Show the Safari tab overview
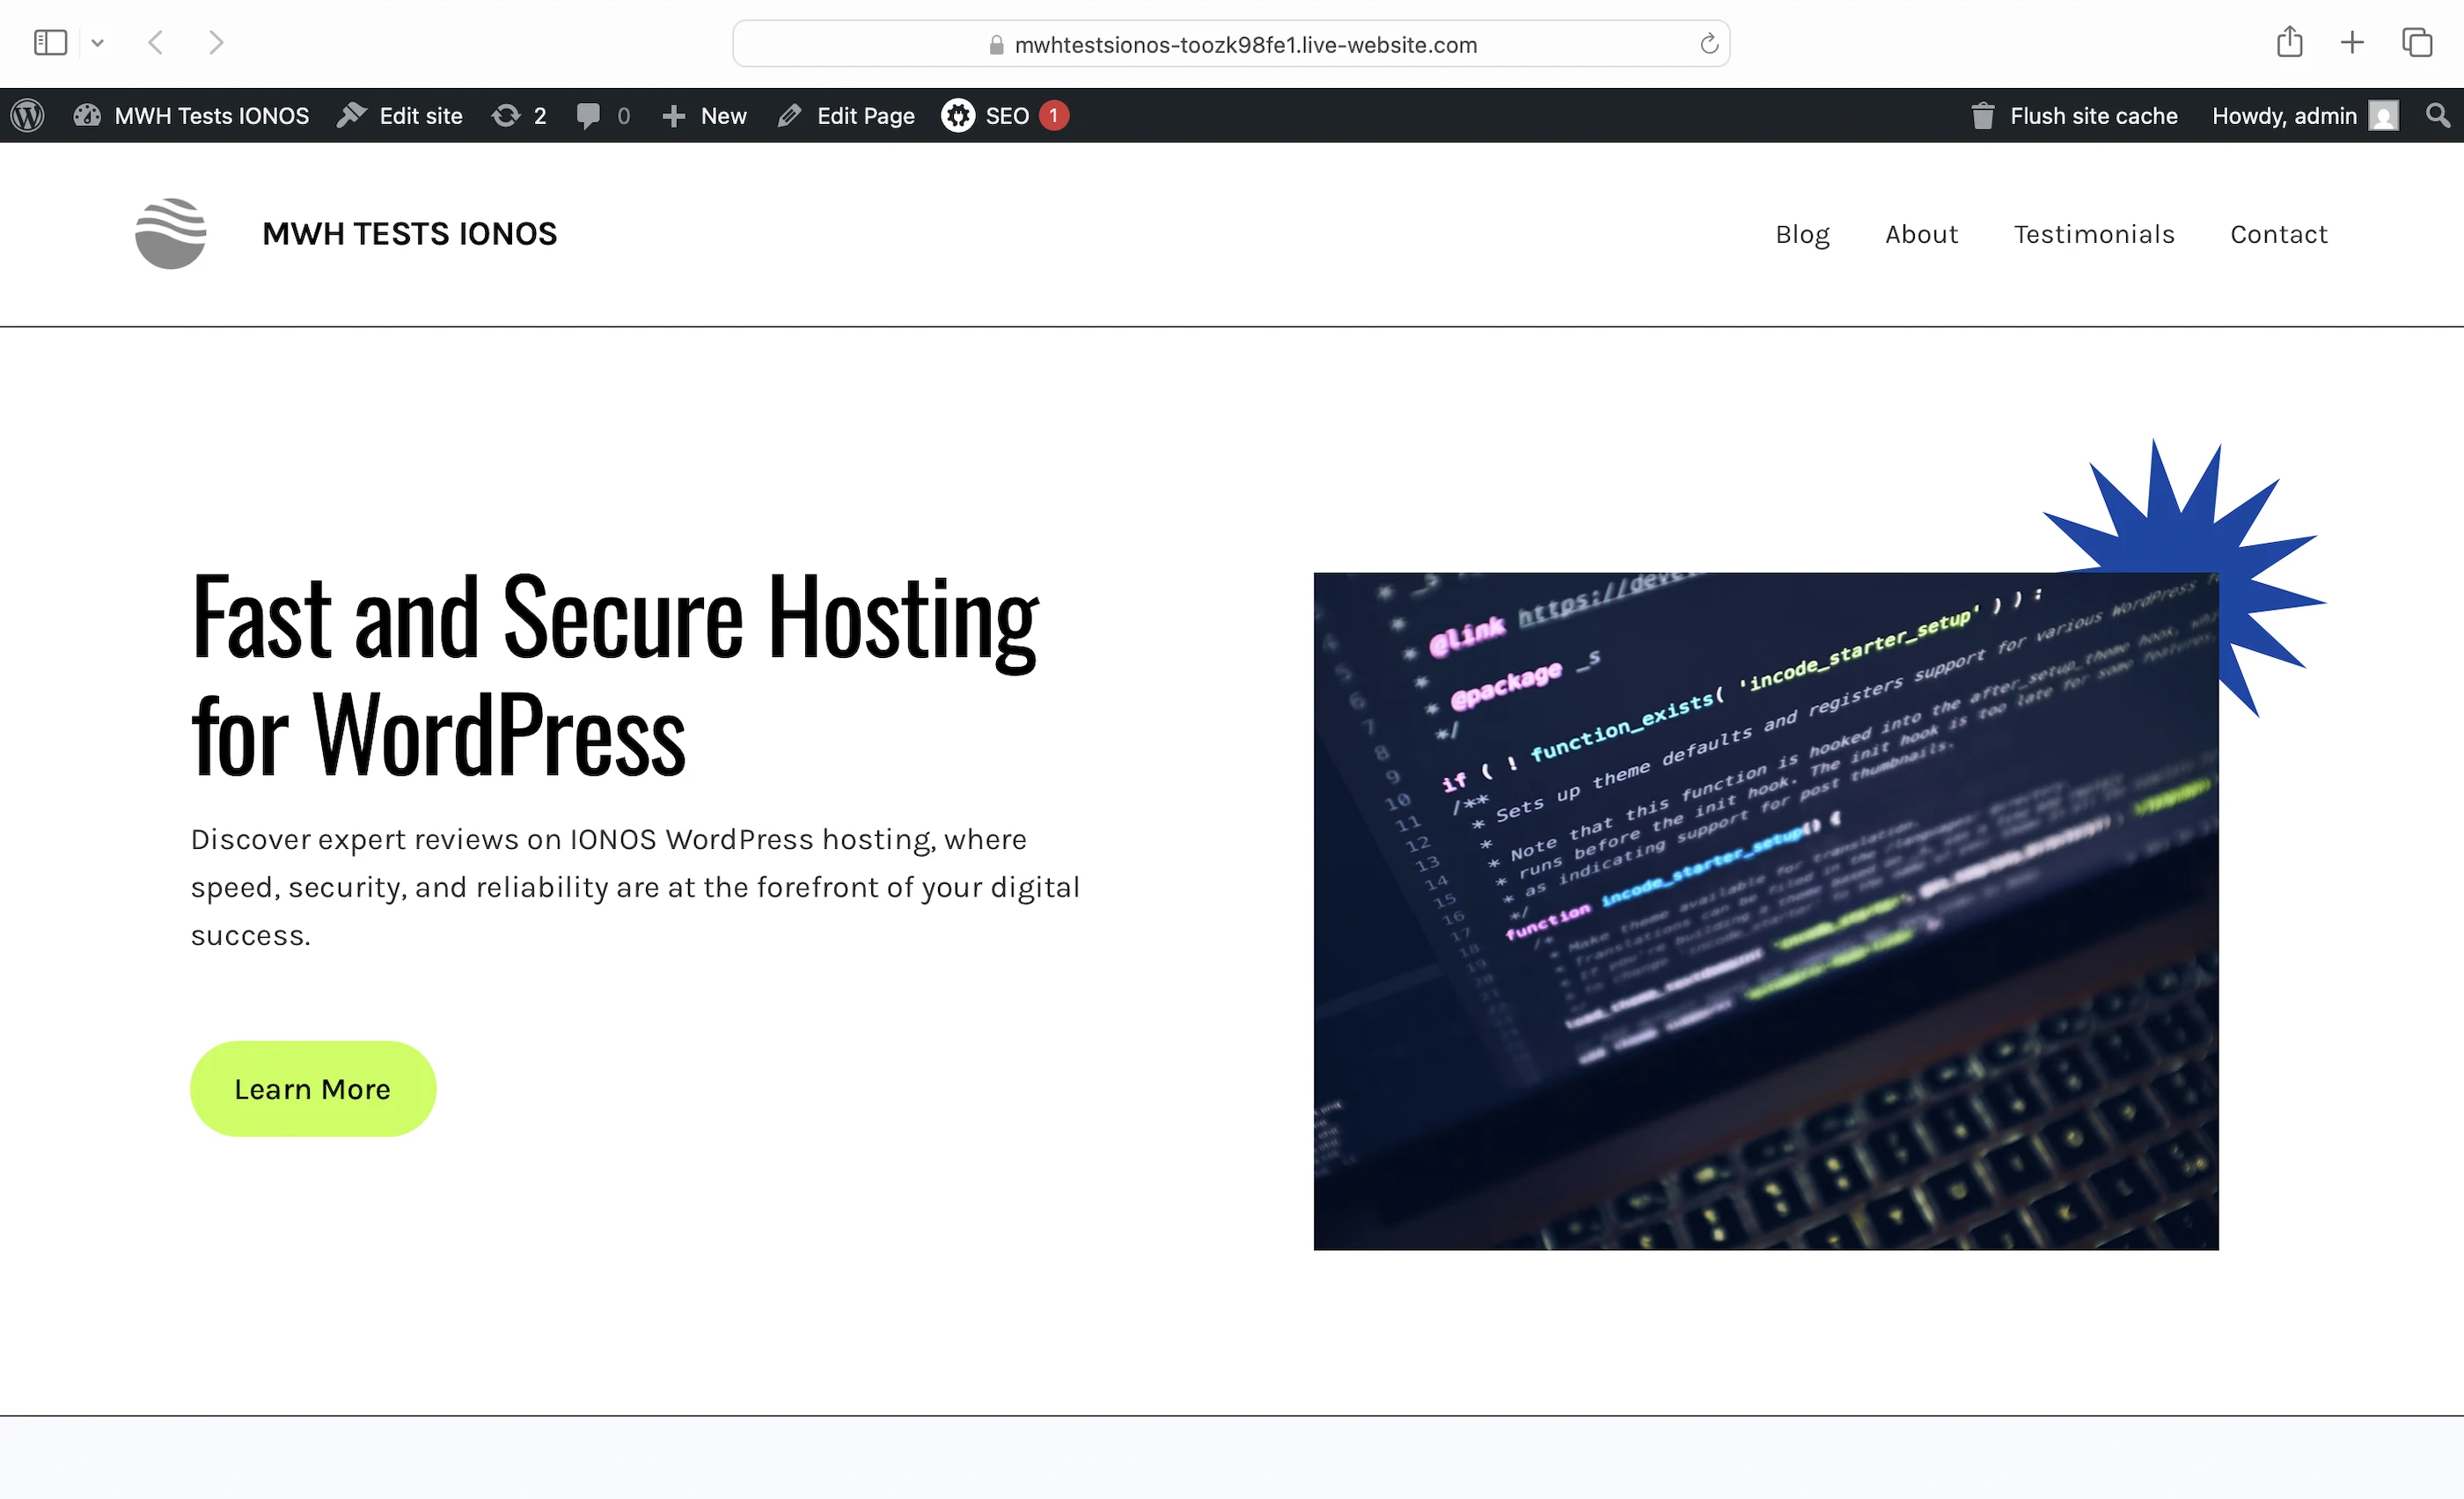 [2417, 43]
